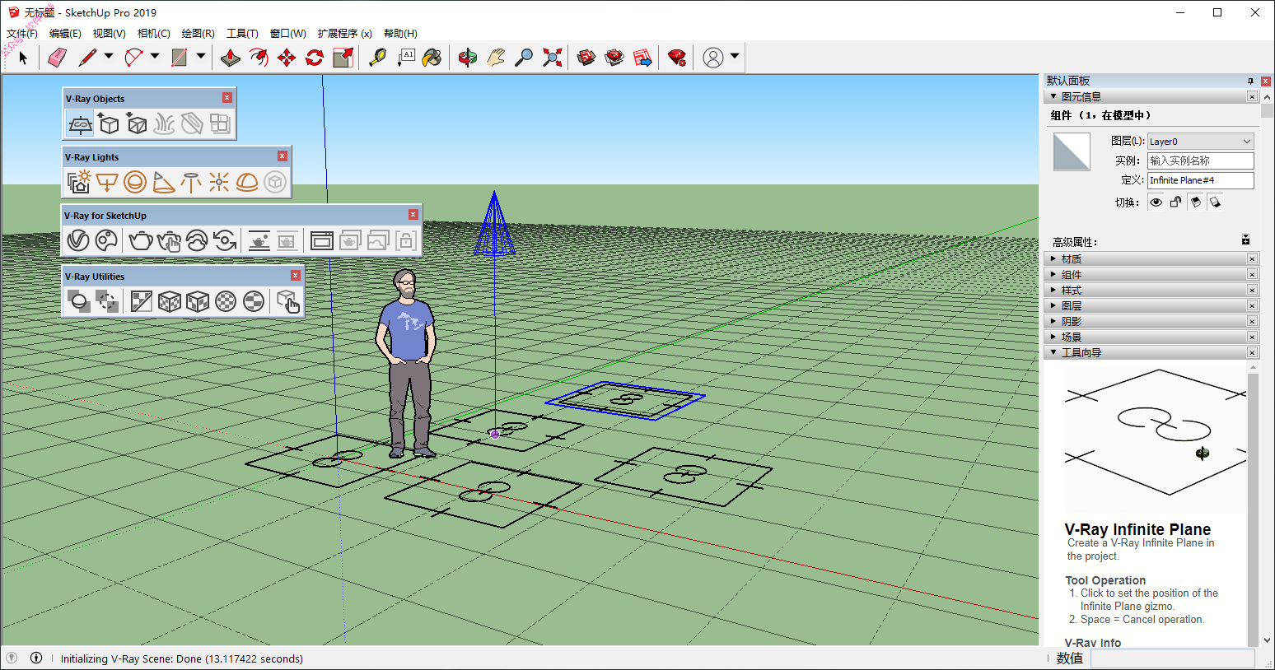This screenshot has width=1275, height=670.
Task: Add a V-Ray Dome Light
Action: pos(247,183)
